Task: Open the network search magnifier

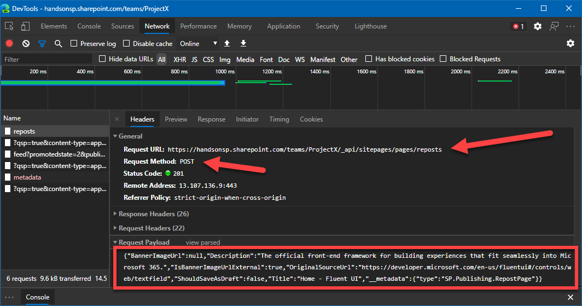Action: click(58, 44)
